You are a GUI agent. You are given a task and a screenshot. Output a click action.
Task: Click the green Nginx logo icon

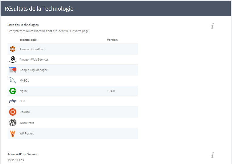point(13,91)
